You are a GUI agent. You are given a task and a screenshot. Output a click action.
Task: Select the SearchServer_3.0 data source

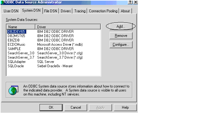(x=21, y=53)
